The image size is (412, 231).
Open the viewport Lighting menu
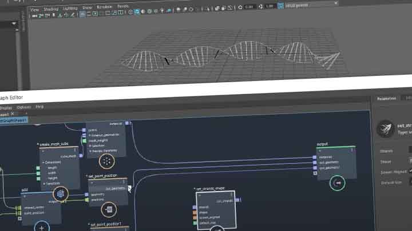70,9
